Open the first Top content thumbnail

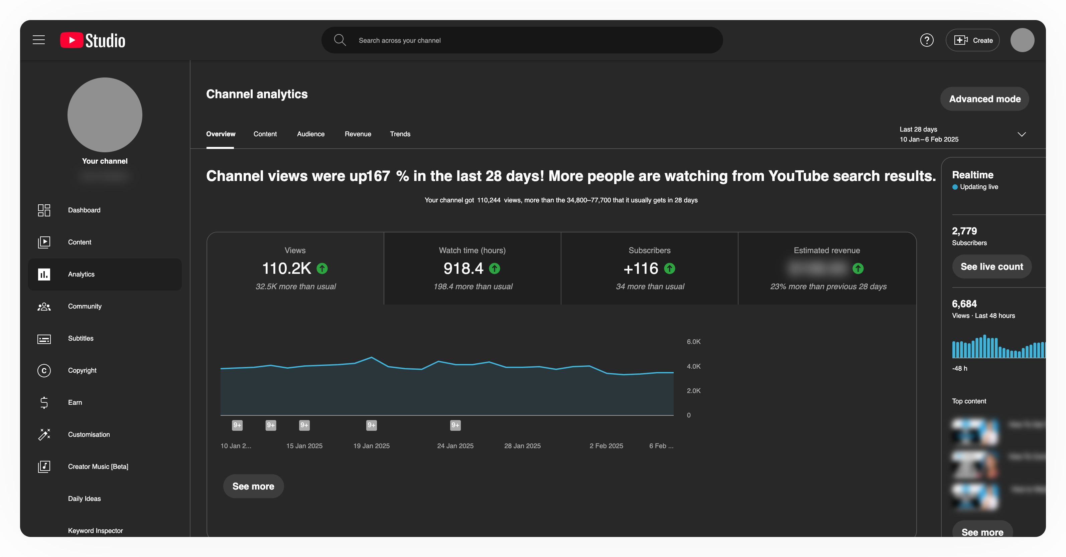tap(975, 431)
